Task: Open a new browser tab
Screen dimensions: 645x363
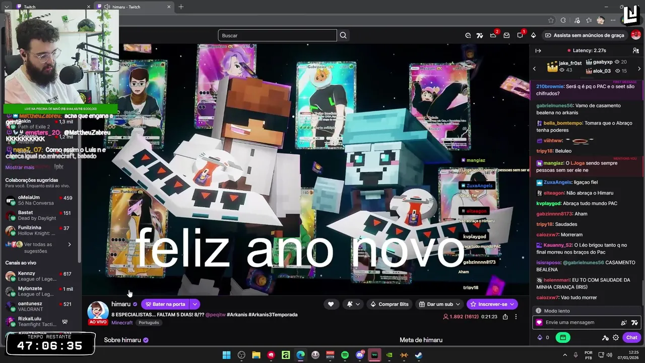Action: coord(181,7)
